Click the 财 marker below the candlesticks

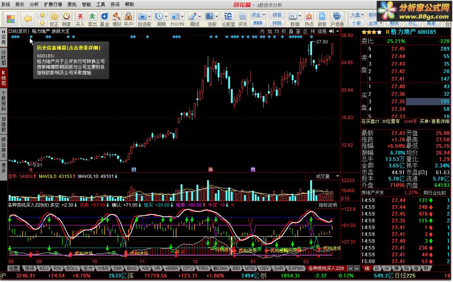tap(134, 170)
